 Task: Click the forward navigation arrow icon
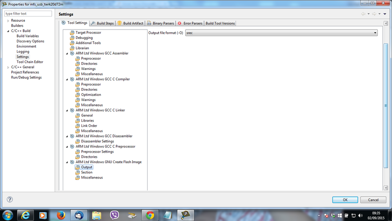coord(374,14)
